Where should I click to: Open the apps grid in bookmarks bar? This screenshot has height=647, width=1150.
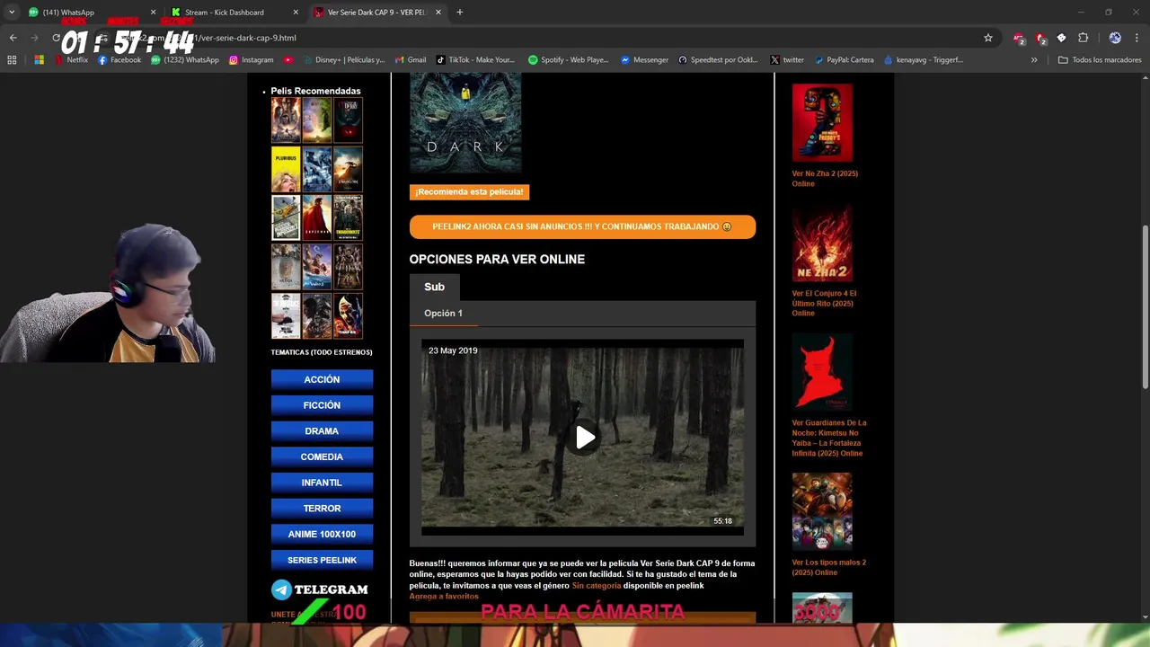(x=12, y=60)
